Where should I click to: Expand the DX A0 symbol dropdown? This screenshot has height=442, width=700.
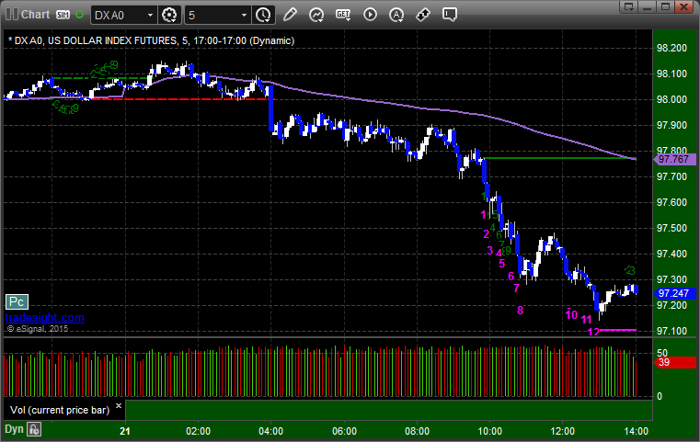tap(150, 16)
